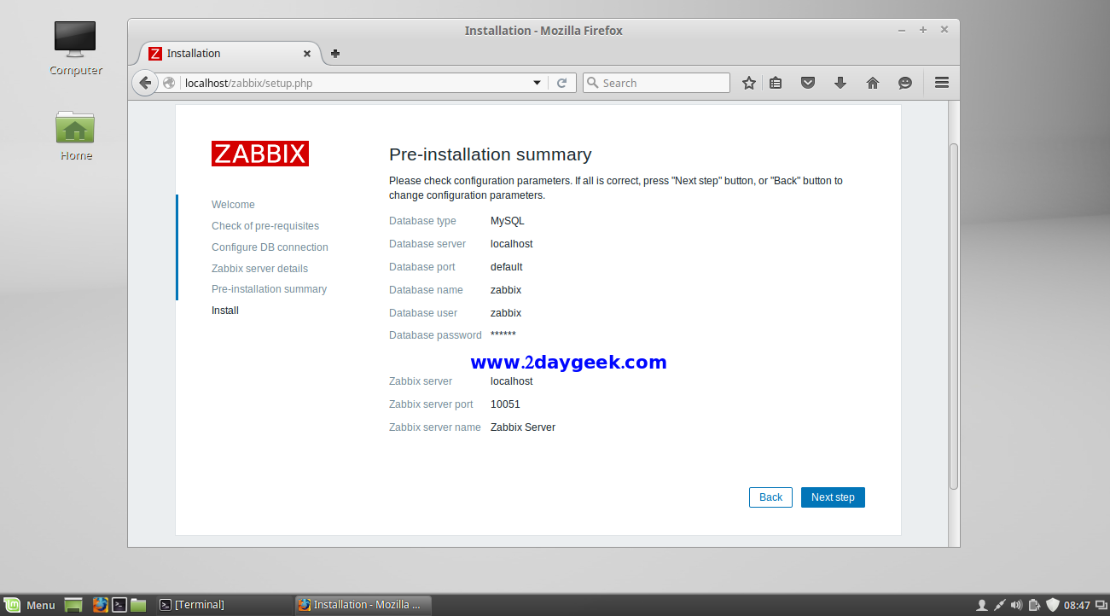Click MySQL database type value
Image resolution: width=1110 pixels, height=616 pixels.
508,221
